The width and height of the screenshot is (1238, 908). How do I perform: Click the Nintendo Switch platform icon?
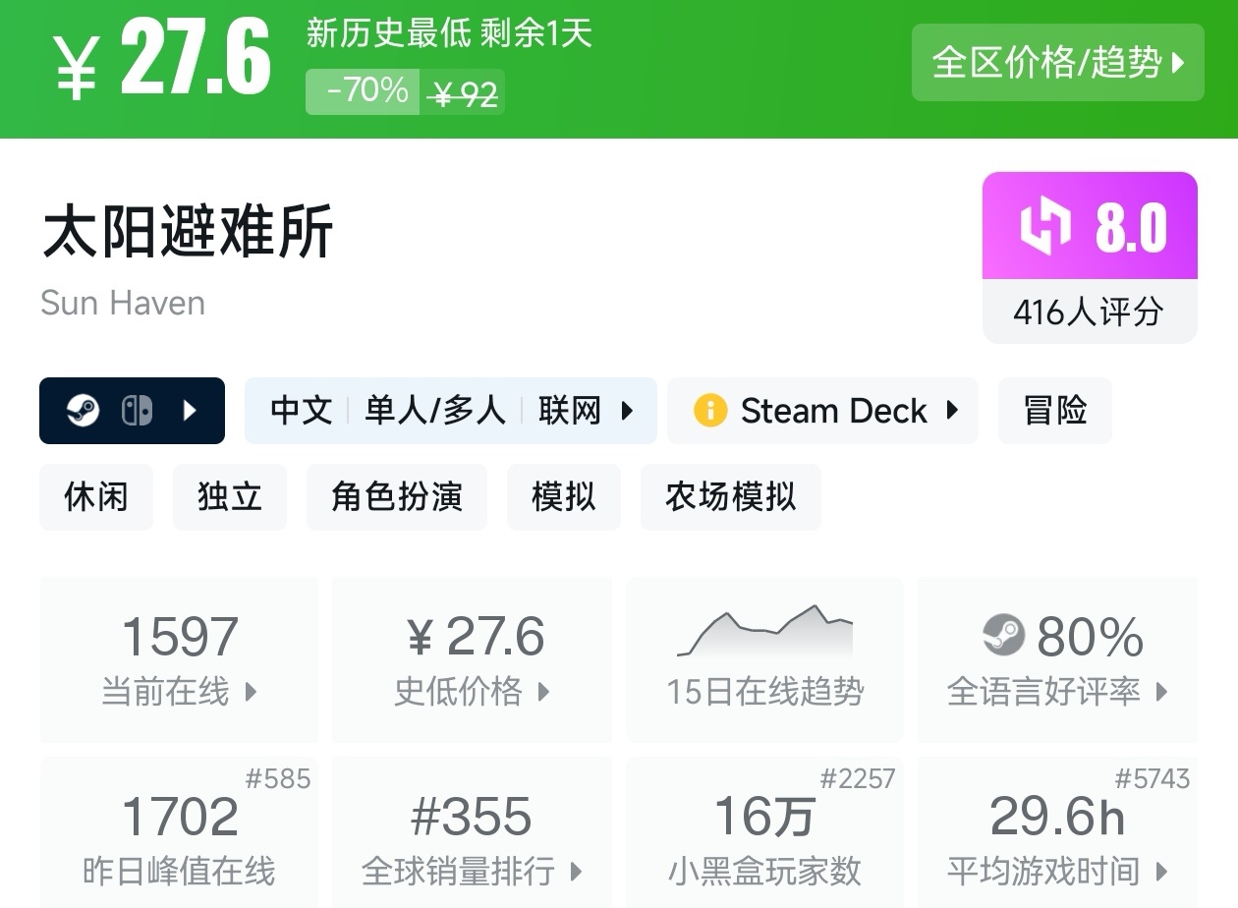pos(137,411)
